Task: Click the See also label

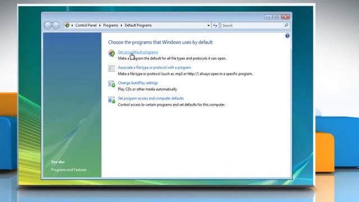Action: [58, 162]
